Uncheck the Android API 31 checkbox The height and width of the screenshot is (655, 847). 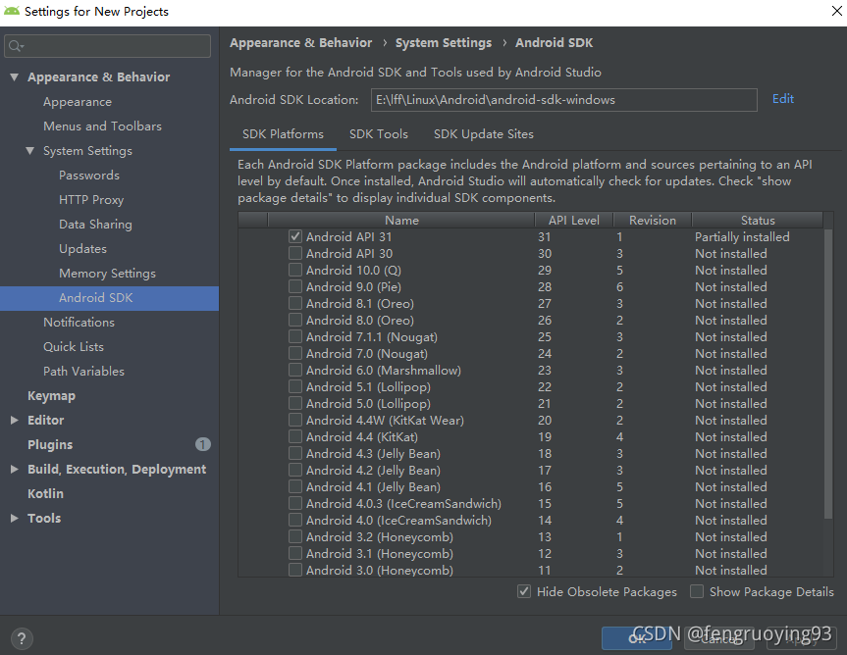(295, 237)
